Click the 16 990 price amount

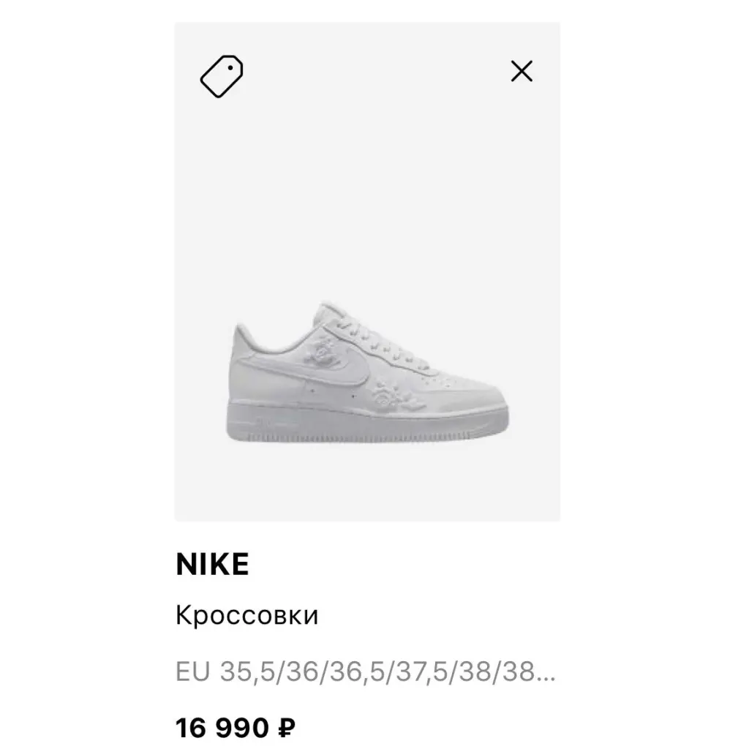click(x=223, y=728)
